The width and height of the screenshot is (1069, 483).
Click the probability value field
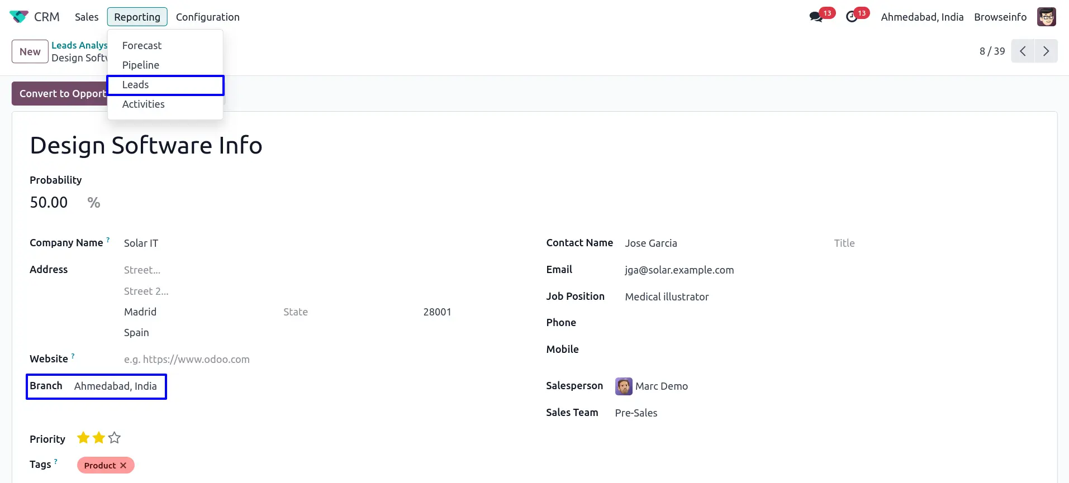[x=49, y=203]
